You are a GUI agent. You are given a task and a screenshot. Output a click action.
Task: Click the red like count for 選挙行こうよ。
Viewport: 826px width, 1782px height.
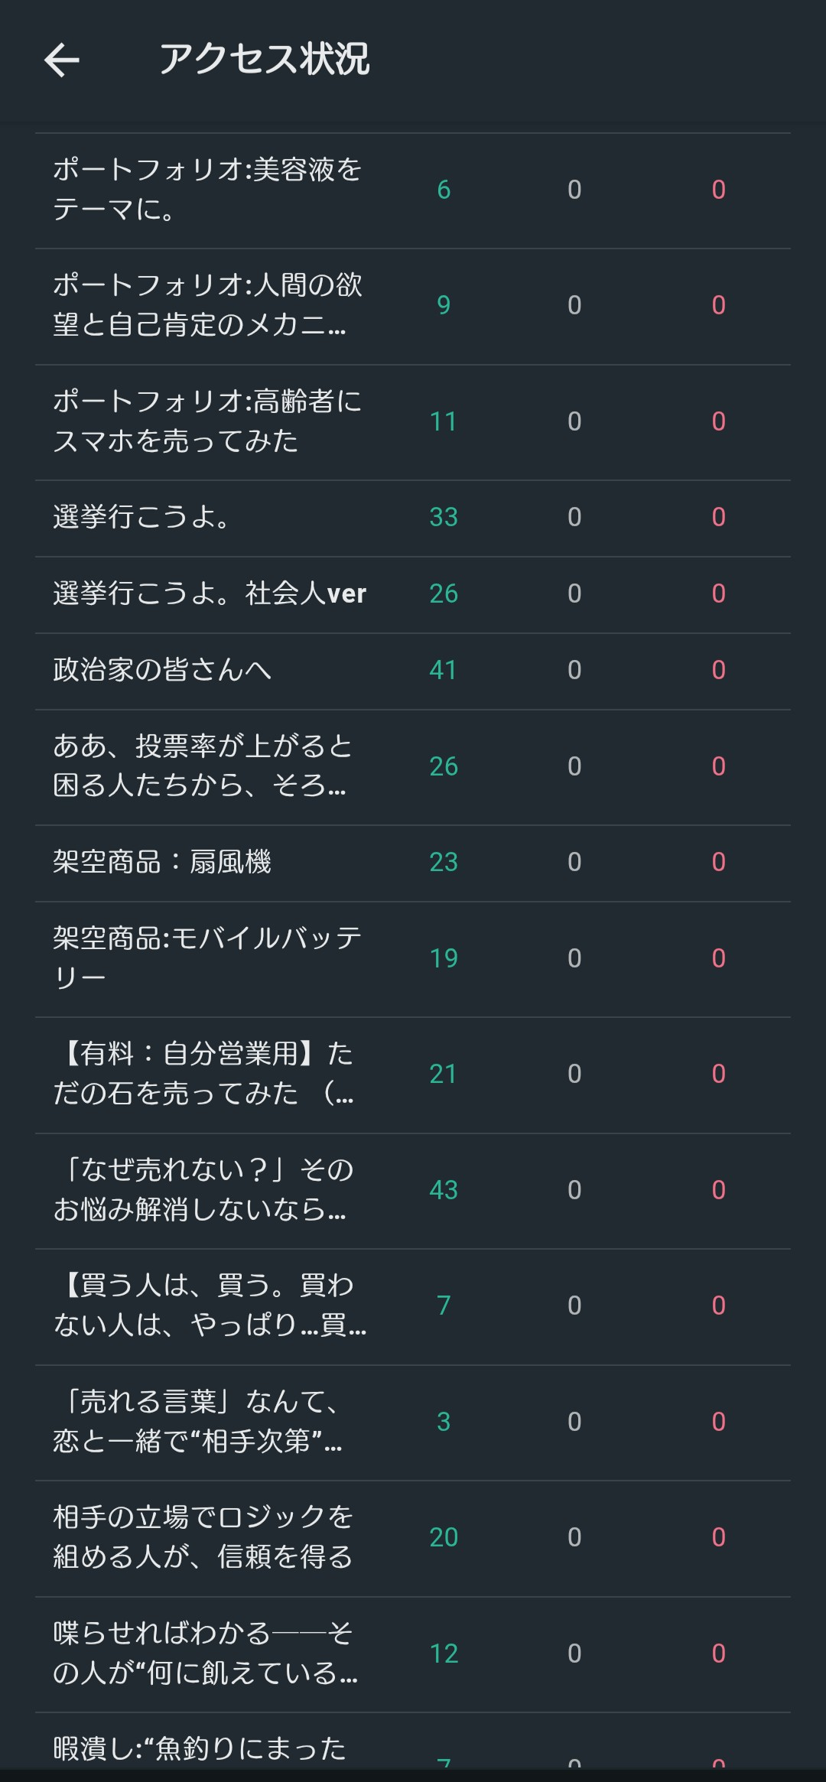tap(718, 518)
